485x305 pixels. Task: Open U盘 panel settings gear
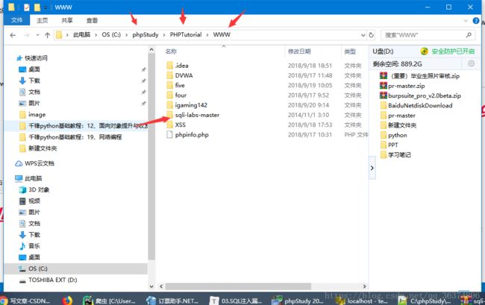(x=471, y=63)
